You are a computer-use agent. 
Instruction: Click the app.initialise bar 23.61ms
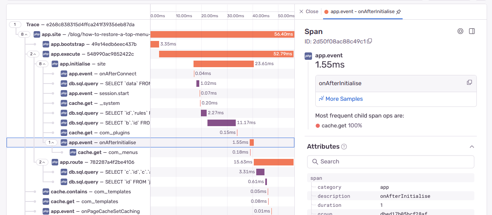pos(223,64)
